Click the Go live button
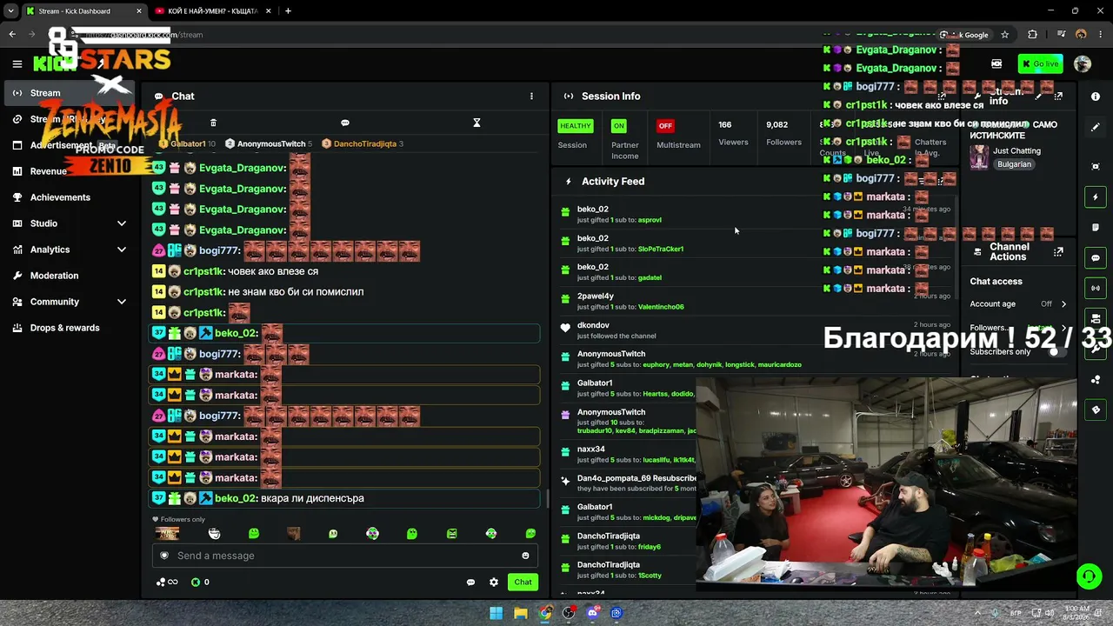1113x626 pixels. 1041,63
